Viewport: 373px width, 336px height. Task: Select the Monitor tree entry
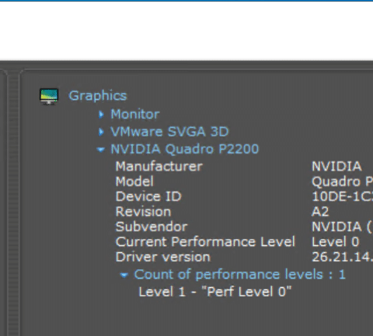(x=135, y=114)
